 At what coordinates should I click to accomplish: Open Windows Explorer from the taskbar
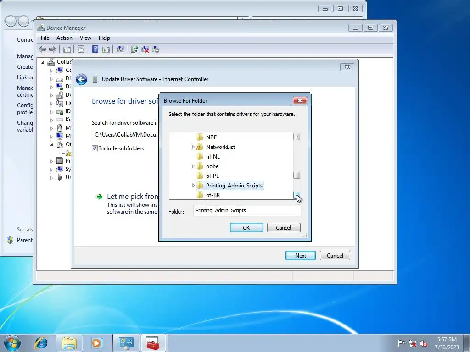(69, 343)
